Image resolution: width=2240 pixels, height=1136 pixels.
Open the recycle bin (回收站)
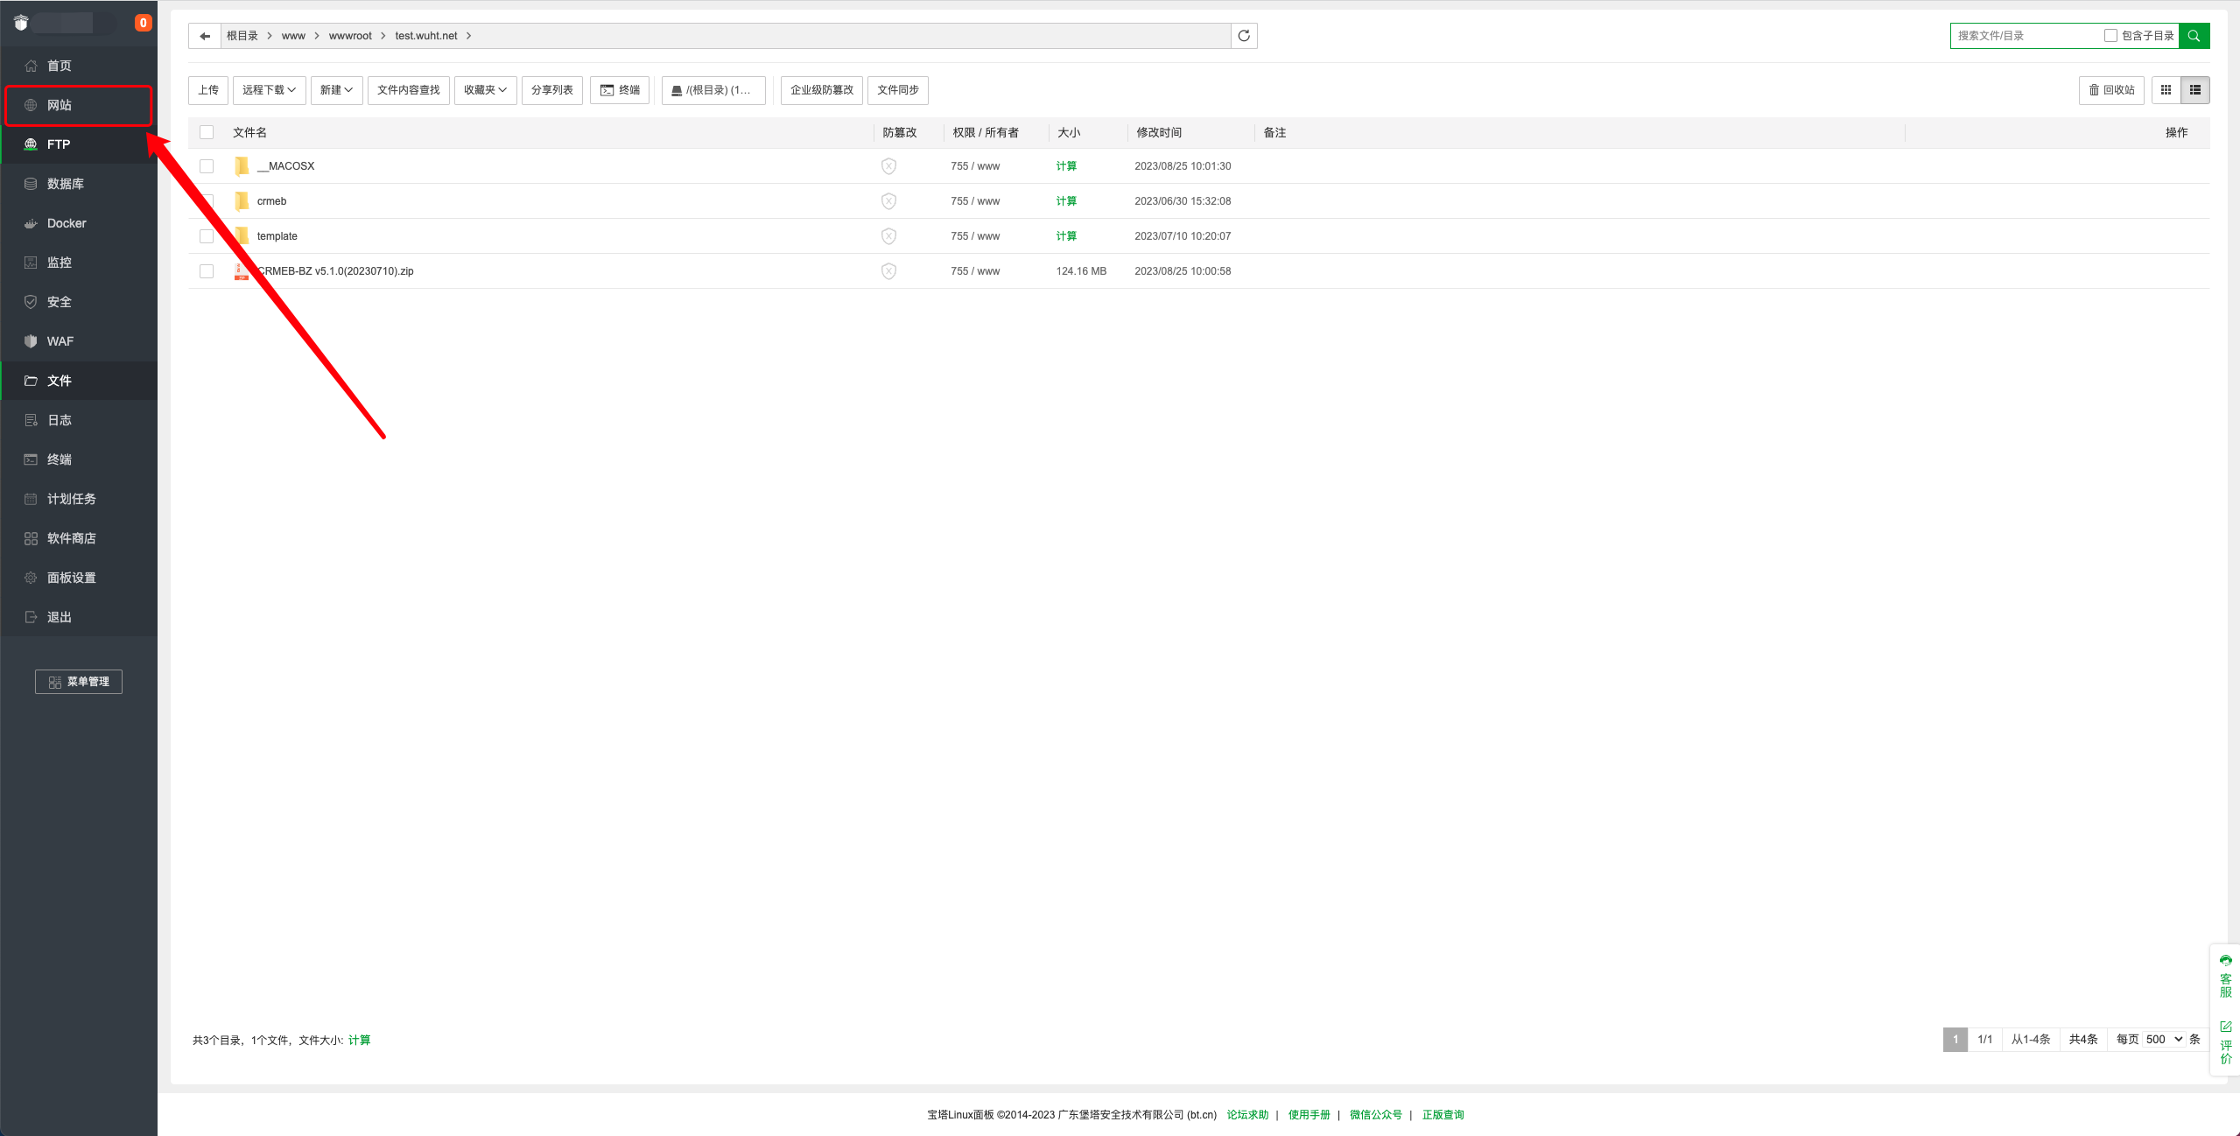coord(2110,90)
